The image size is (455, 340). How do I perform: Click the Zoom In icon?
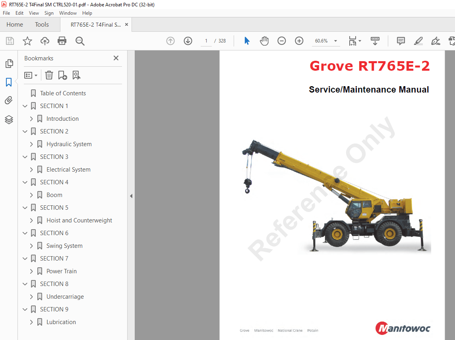299,41
